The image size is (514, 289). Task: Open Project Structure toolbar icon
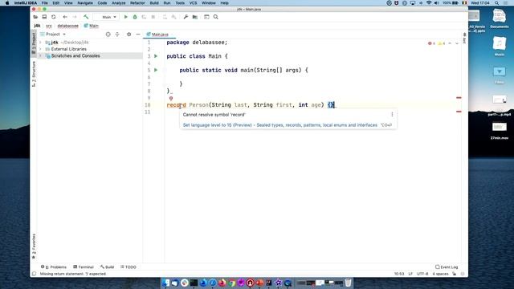tap(194, 17)
